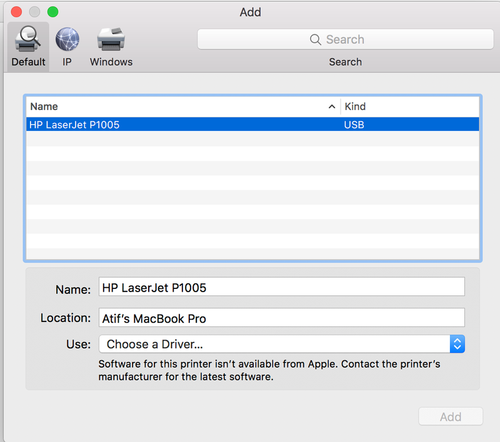Switch to the IP globe tab
This screenshot has width=500, height=442.
click(x=67, y=46)
